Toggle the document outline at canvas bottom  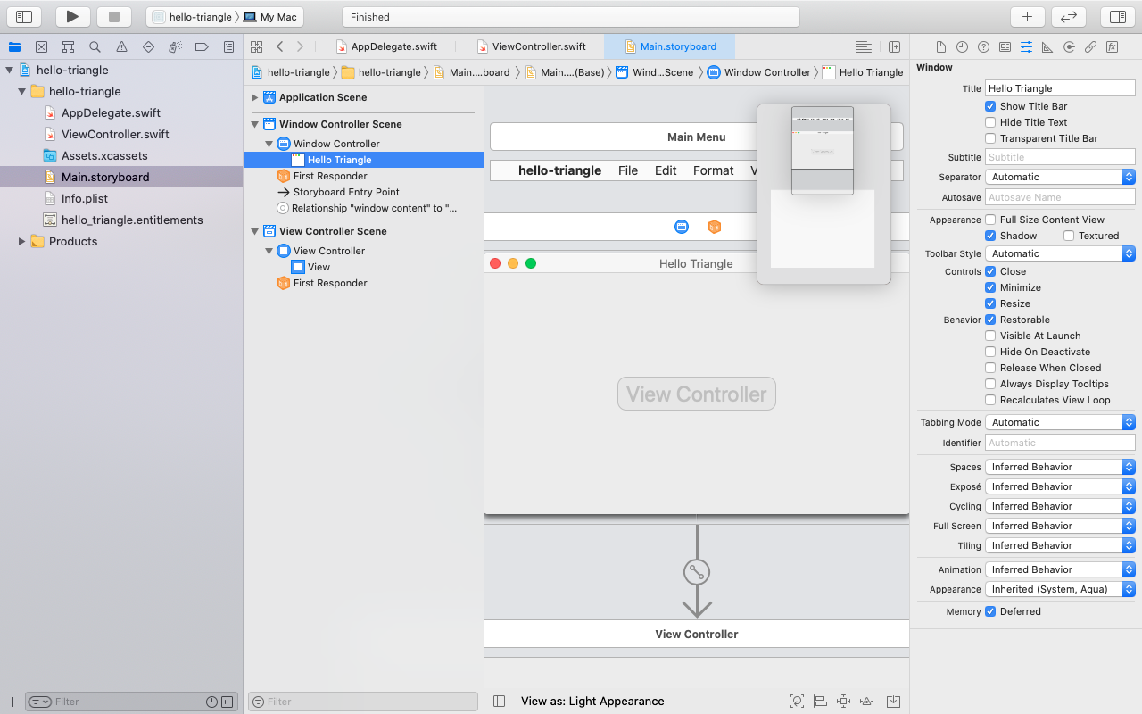click(500, 702)
